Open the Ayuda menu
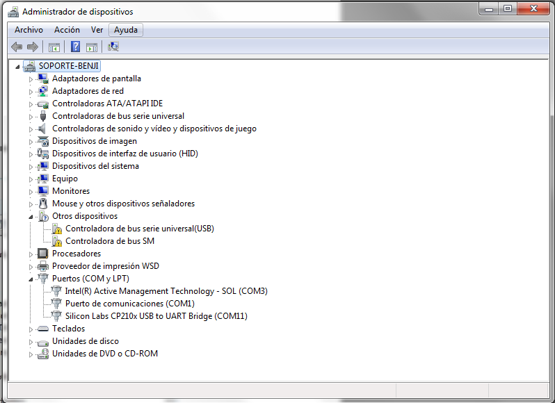555x403 pixels. click(126, 30)
